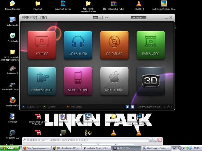Screen dimensions: 202x151
Task: Click the Support link in footer
Action: coord(52,107)
